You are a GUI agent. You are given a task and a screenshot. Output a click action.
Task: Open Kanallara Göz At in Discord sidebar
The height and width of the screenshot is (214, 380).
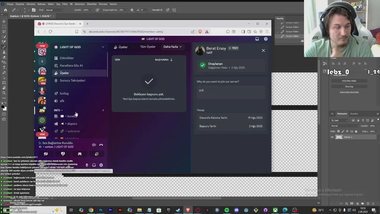(x=79, y=65)
